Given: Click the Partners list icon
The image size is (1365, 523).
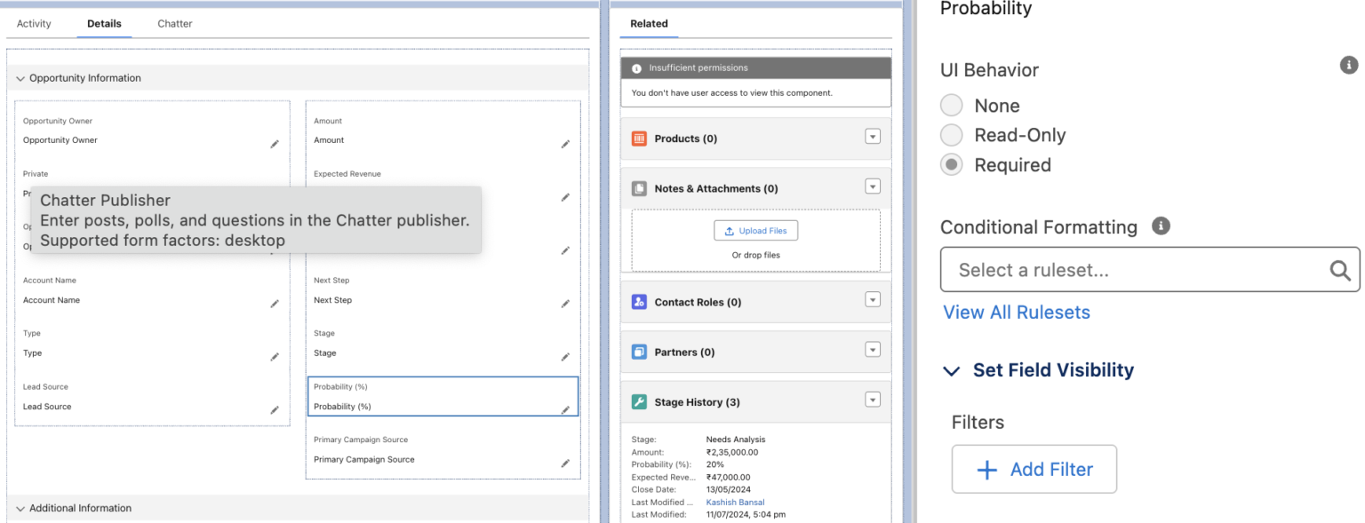Looking at the screenshot, I should (639, 352).
